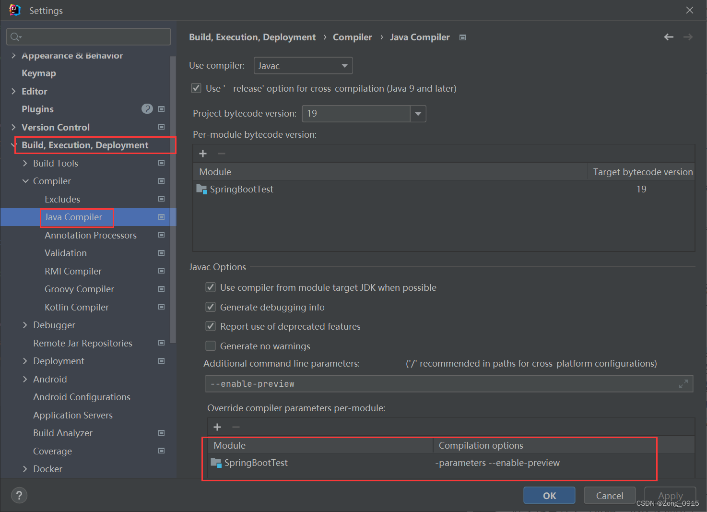Click the Apply button
The image size is (707, 512).
point(670,495)
